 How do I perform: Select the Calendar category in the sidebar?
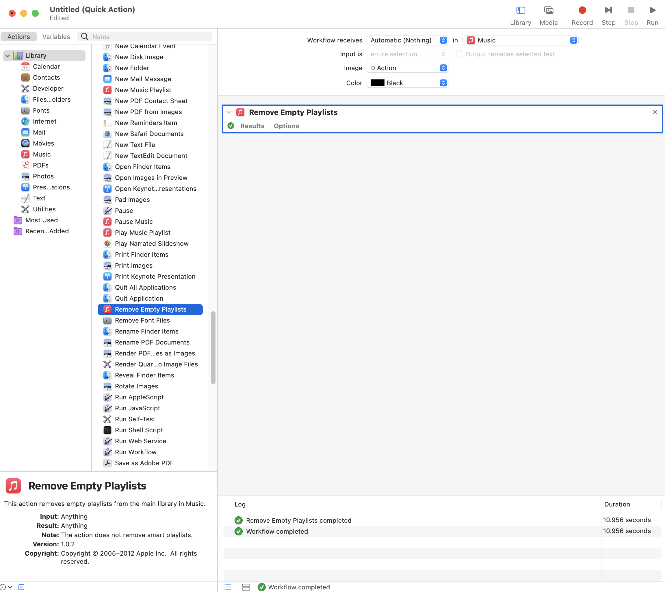pyautogui.click(x=46, y=66)
